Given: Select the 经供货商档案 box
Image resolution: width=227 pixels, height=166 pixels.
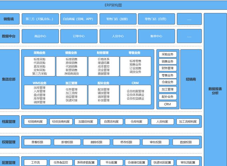Looking at the screenshot, I should pos(61,122).
